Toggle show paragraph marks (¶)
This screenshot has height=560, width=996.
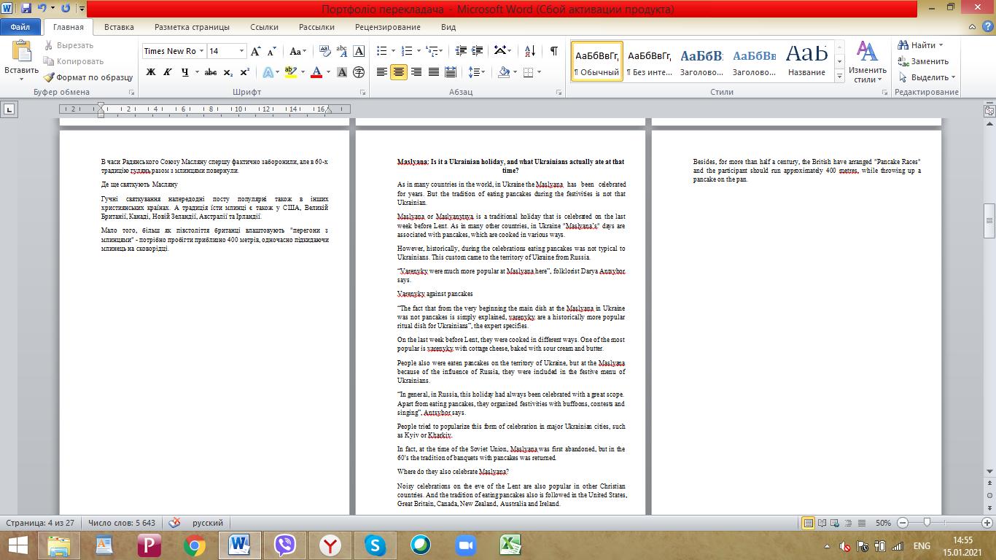(553, 51)
